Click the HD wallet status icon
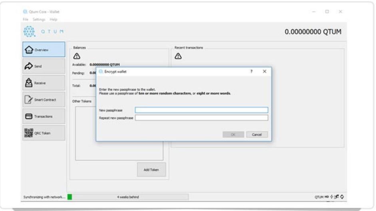Screen dimensions: 376x211 point(326,197)
